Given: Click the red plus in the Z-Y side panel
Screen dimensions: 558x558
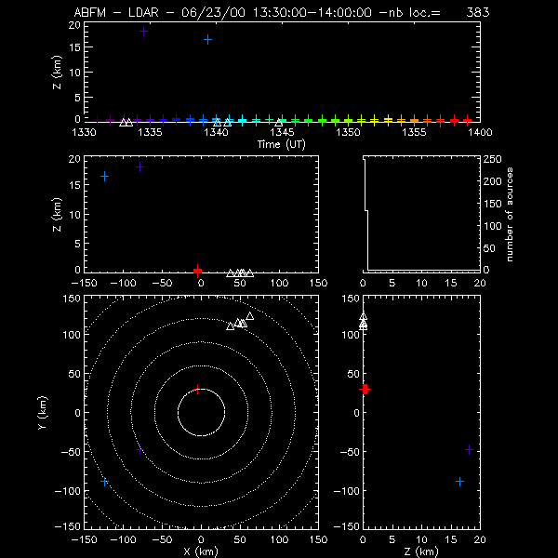Looking at the screenshot, I should point(365,390).
